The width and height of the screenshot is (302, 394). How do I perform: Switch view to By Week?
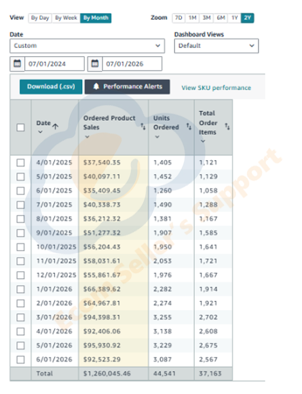(x=66, y=18)
